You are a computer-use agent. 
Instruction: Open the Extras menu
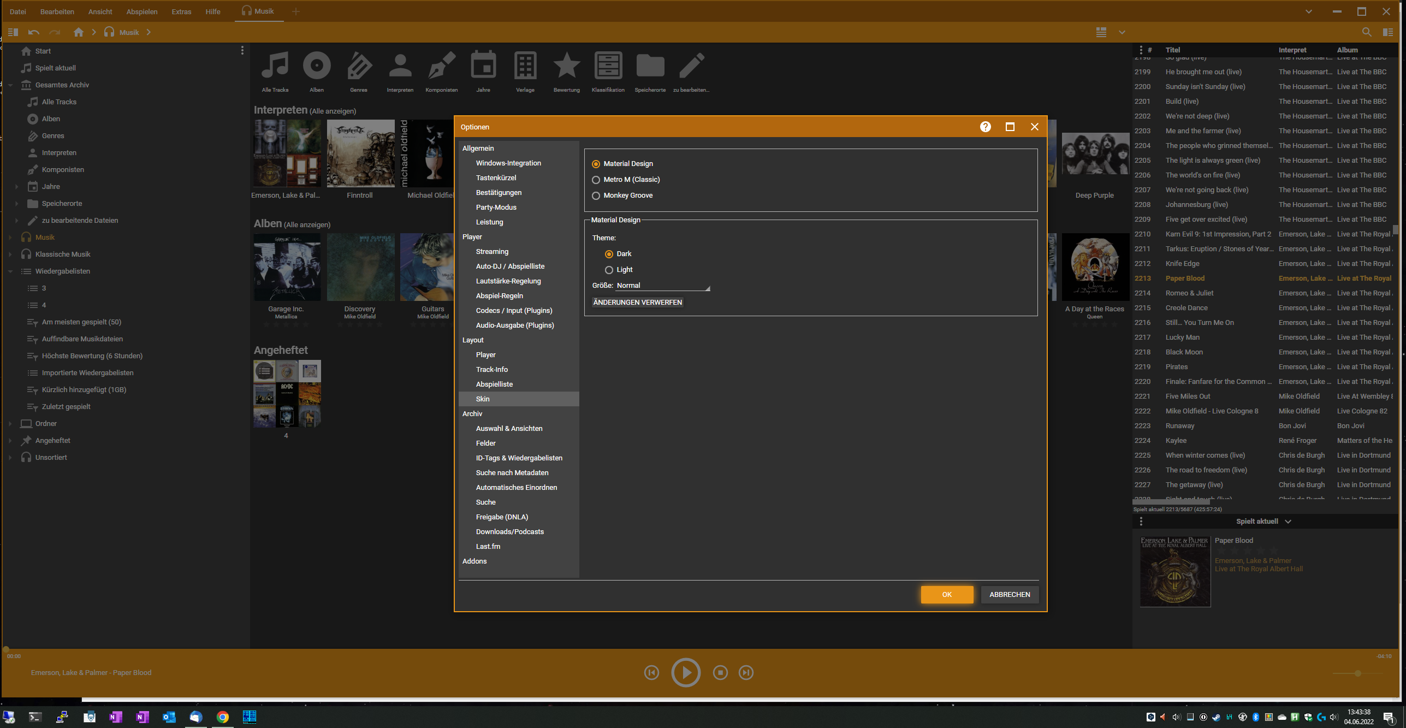181,11
